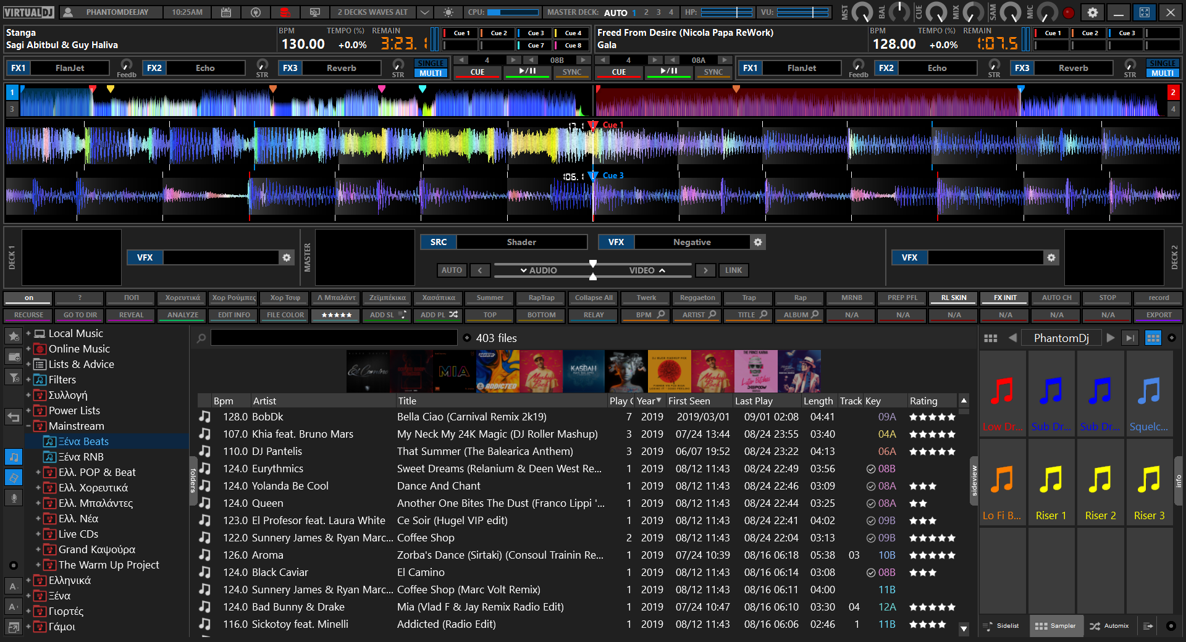The height and width of the screenshot is (642, 1186).
Task: Click the MIA album cover thumbnail
Action: click(x=454, y=372)
